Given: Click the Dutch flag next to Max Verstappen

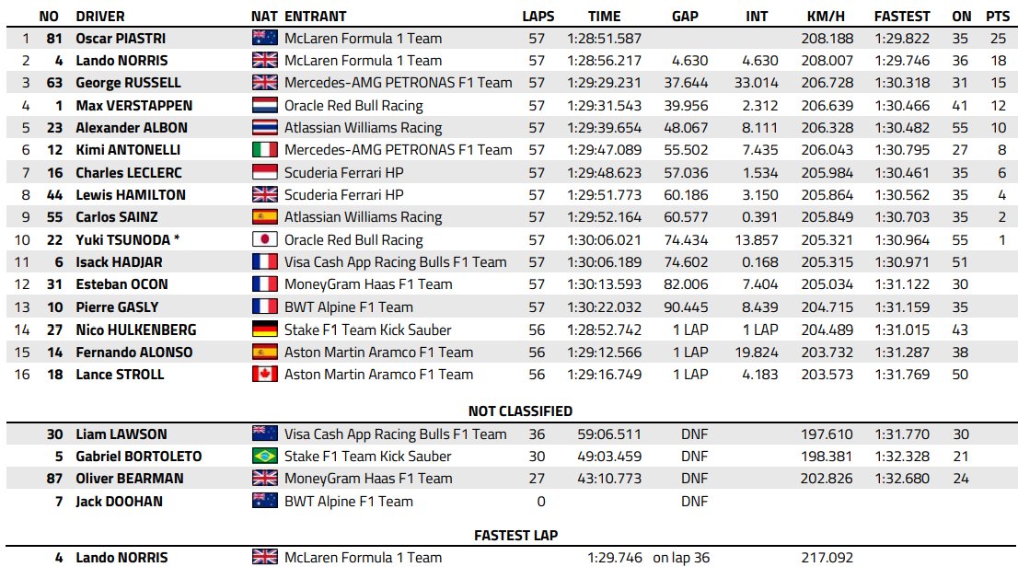Looking at the screenshot, I should [x=264, y=105].
